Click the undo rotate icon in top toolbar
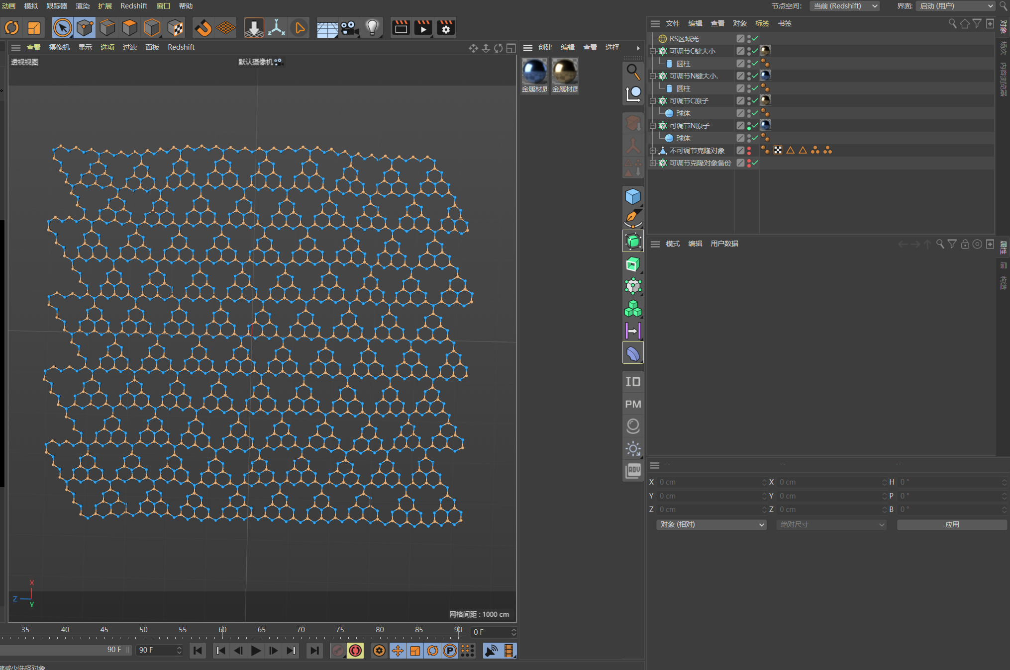 tap(11, 27)
